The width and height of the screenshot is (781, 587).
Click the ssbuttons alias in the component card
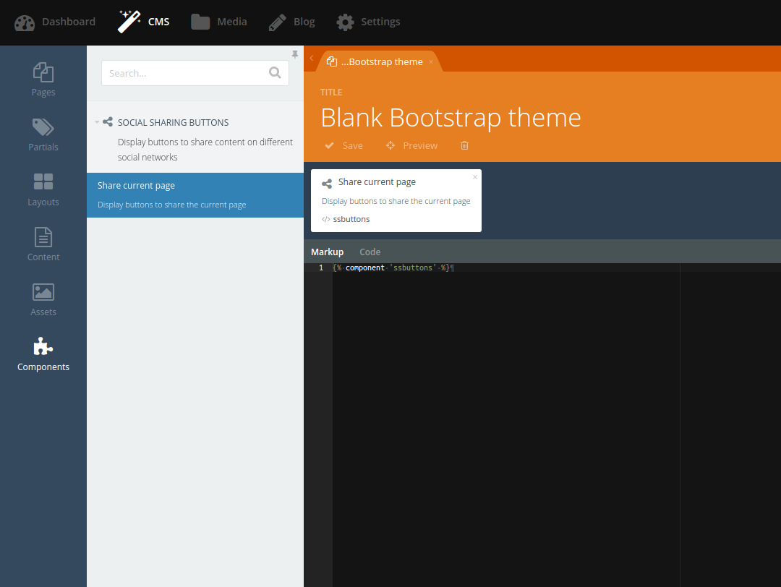point(351,219)
